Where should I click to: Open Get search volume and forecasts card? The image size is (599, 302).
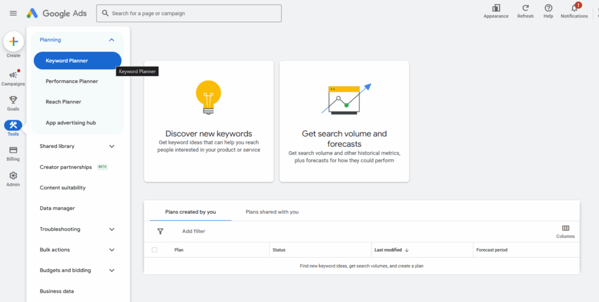(344, 122)
